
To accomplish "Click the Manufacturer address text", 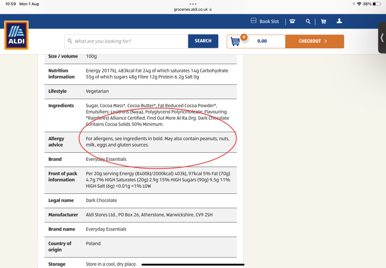I will pos(149,215).
